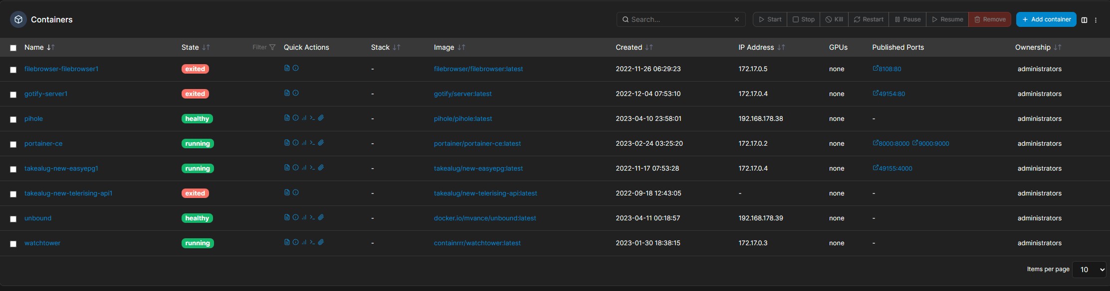Screen dimensions: 1110x291
Task: Open inspect icon for filebrowser-filebrowser1
Action: click(x=295, y=68)
